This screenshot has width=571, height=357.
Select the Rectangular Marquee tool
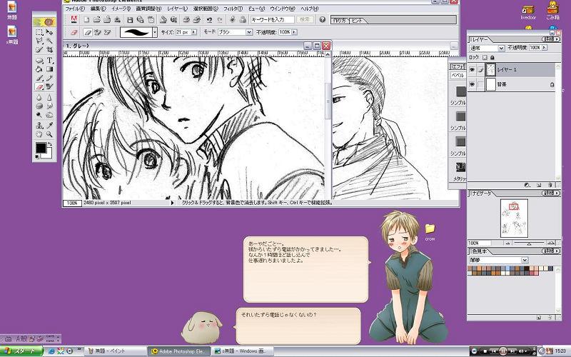39,32
